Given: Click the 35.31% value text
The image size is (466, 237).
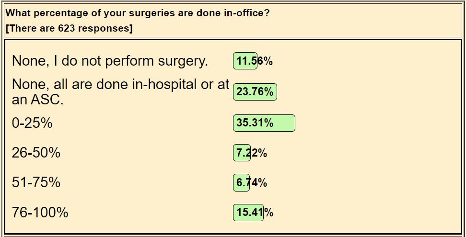Looking at the screenshot, I should [255, 123].
